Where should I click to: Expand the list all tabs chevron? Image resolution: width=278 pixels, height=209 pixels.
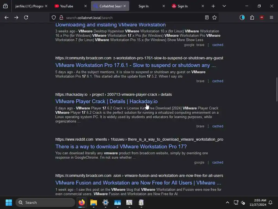pyautogui.click(x=224, y=6)
